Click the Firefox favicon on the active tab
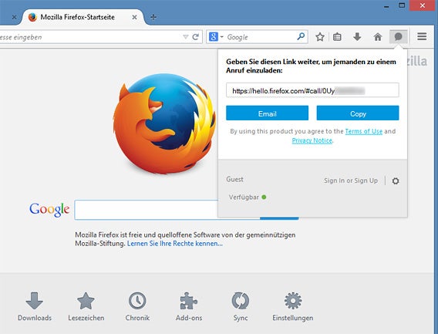 pyautogui.click(x=32, y=17)
